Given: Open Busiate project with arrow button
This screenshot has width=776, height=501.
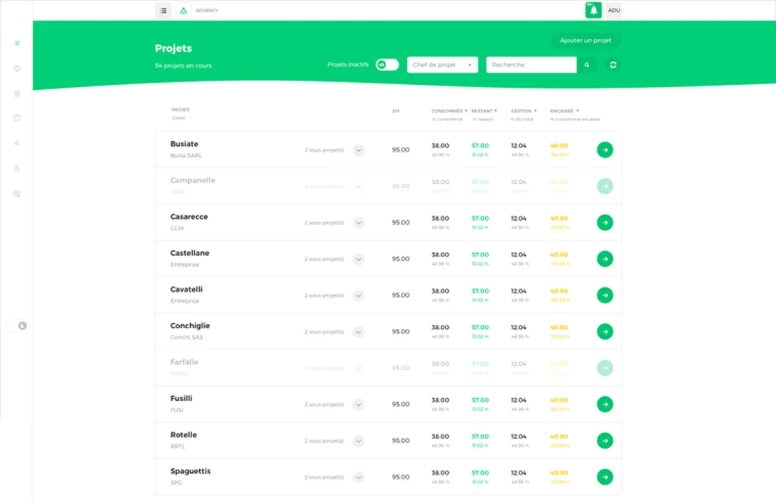Looking at the screenshot, I should point(605,150).
